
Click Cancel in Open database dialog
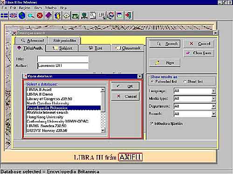[125, 97]
